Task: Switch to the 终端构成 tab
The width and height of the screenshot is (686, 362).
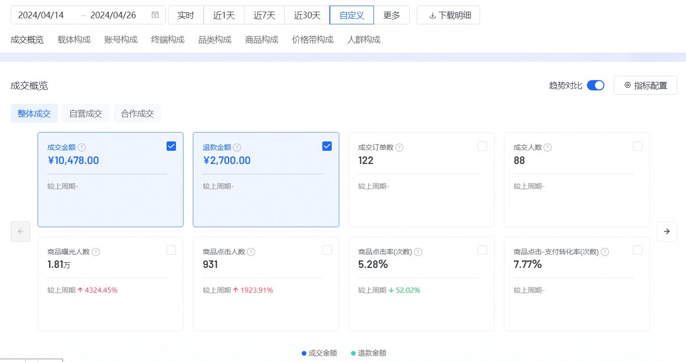Action: pos(168,40)
